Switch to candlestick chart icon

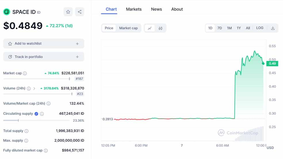tap(160, 28)
